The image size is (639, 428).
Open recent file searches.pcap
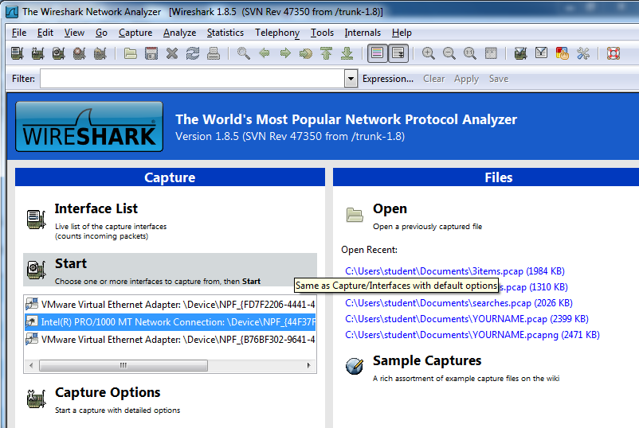pyautogui.click(x=459, y=302)
